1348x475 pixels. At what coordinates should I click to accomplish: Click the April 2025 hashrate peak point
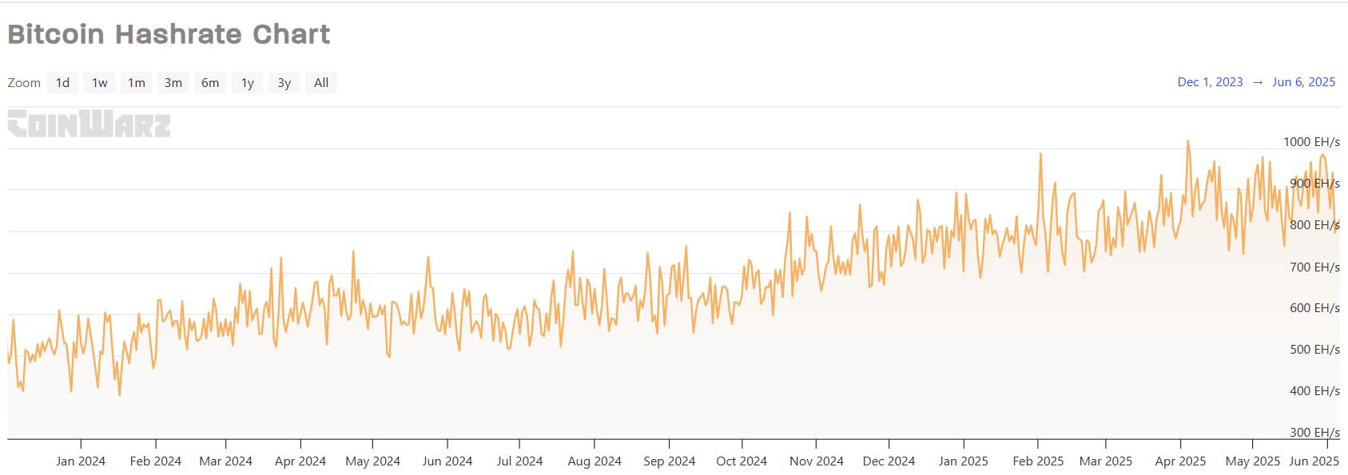tap(1187, 141)
